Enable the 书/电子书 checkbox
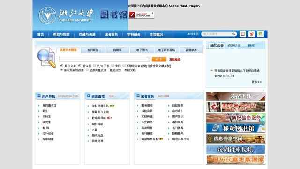The height and width of the screenshot is (169, 300). [x=94, y=66]
